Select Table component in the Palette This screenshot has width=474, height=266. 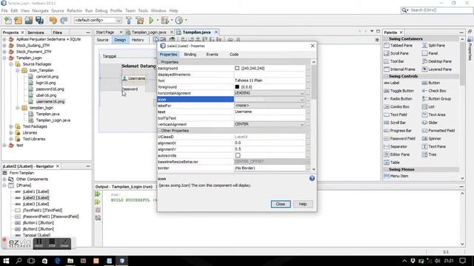click(392, 163)
